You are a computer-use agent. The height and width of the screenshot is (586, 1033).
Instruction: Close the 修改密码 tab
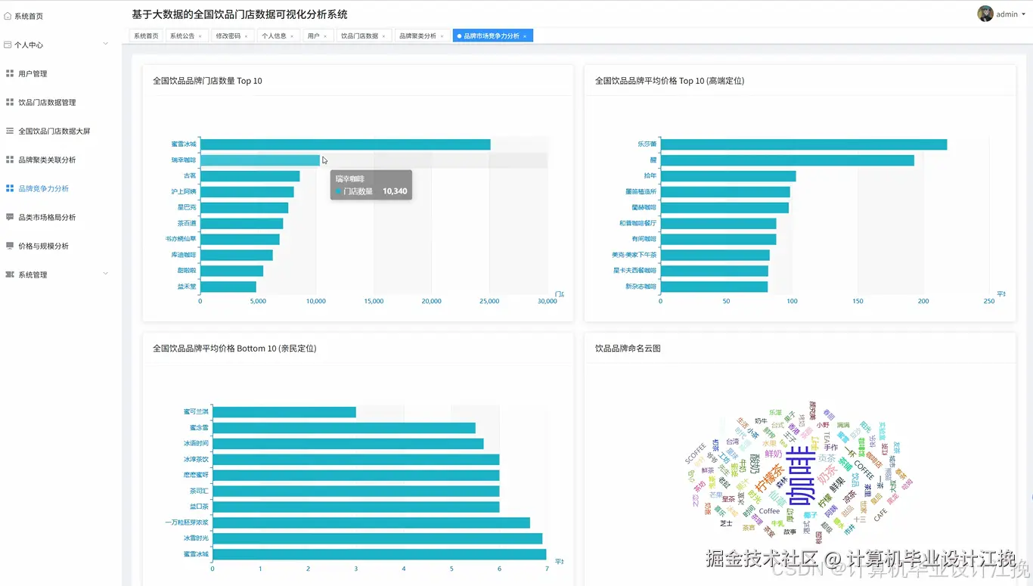tap(246, 36)
